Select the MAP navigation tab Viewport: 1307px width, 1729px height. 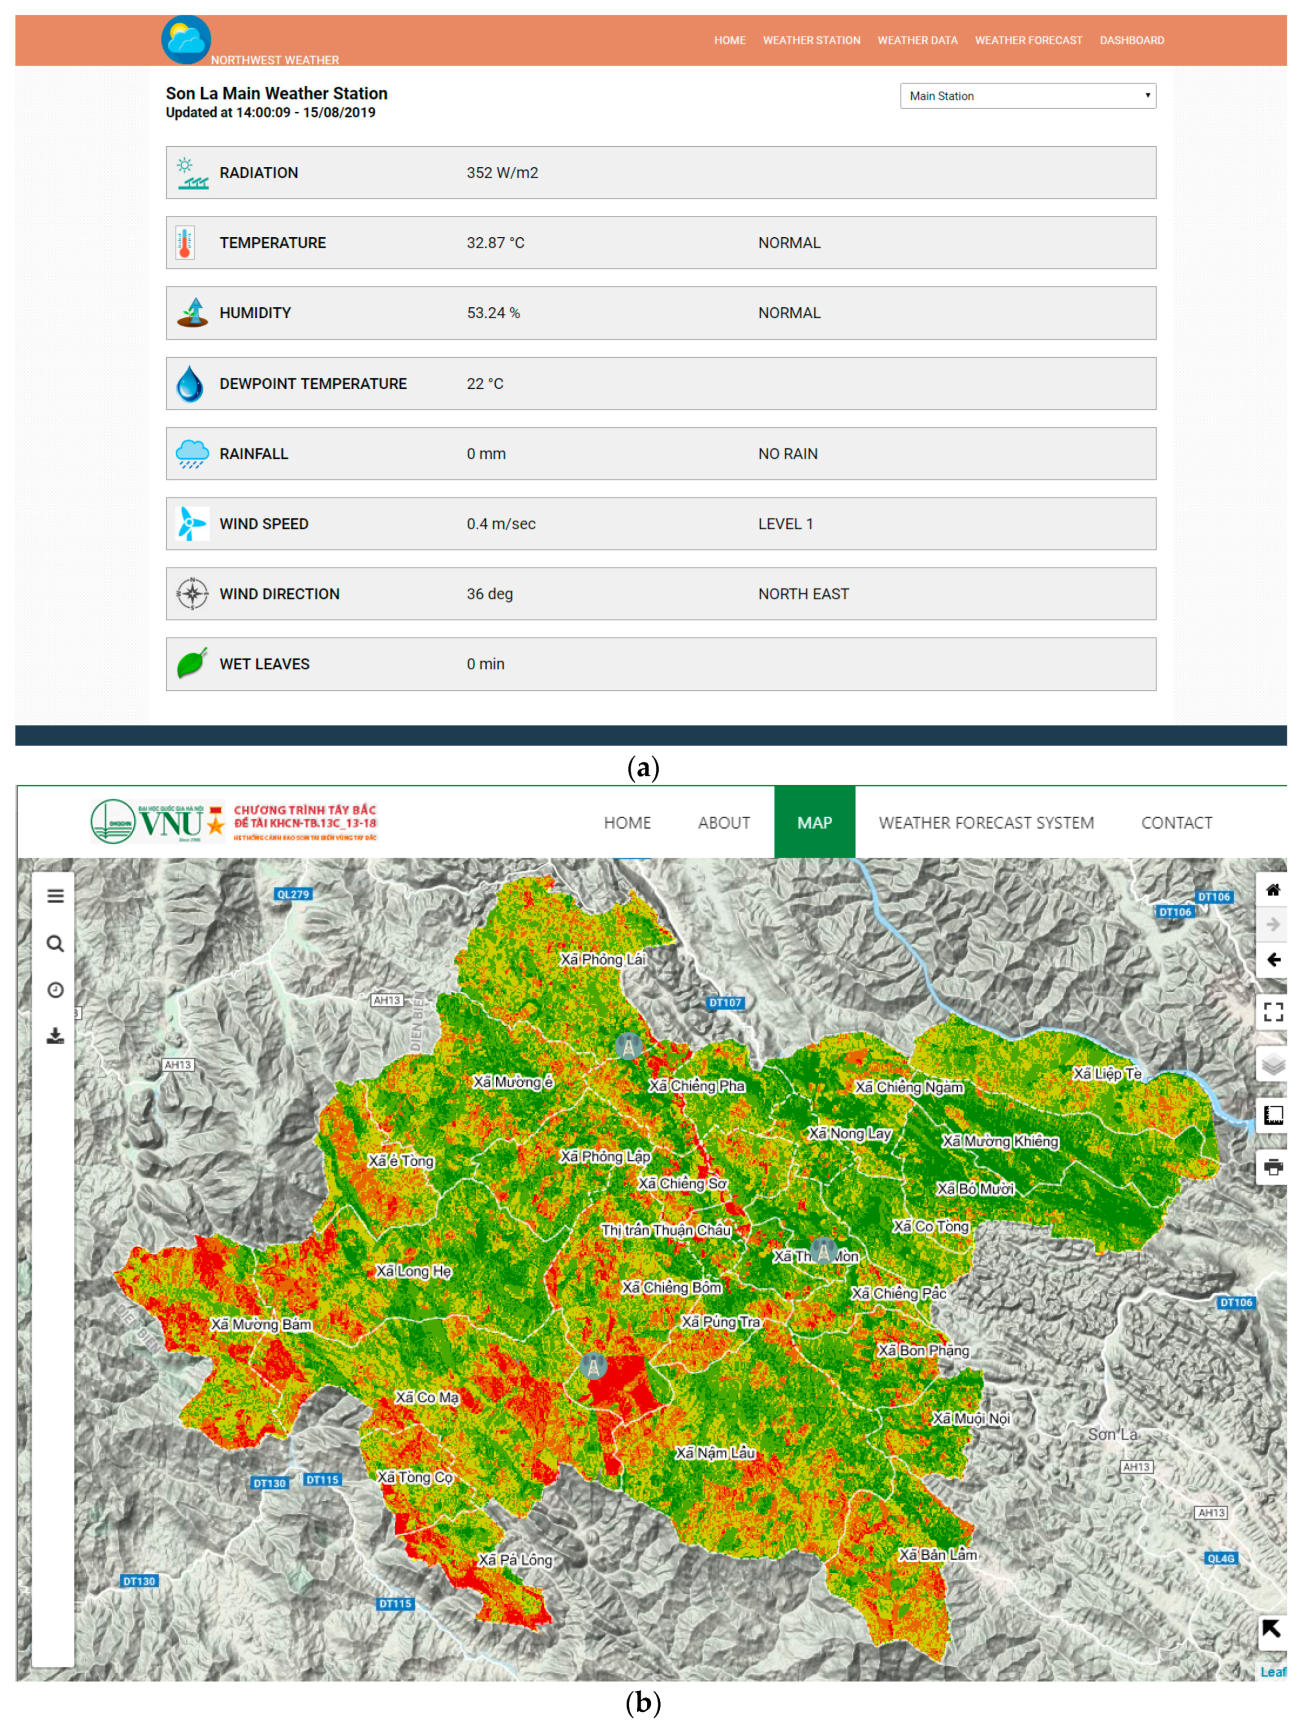pos(814,822)
